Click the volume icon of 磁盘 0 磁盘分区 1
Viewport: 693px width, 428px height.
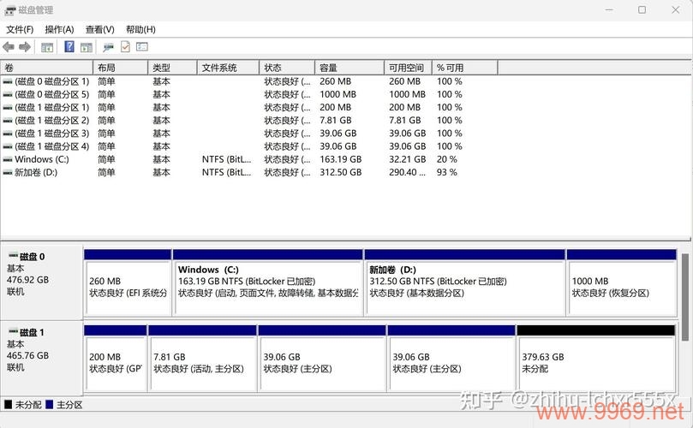tap(8, 81)
